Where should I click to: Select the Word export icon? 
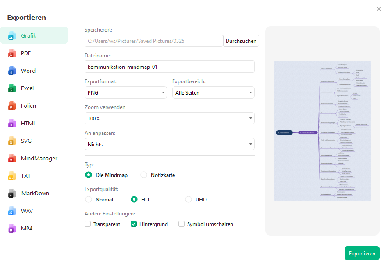click(12, 71)
